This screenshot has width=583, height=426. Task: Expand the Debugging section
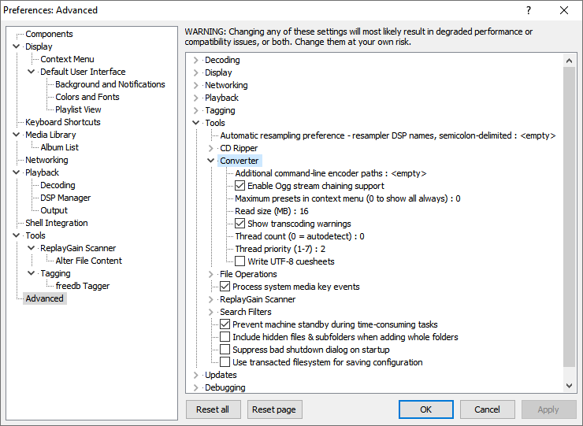pyautogui.click(x=196, y=387)
